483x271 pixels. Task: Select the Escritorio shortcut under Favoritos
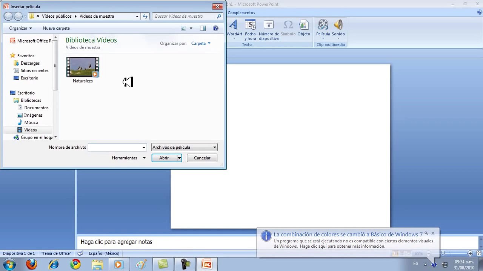click(26, 78)
